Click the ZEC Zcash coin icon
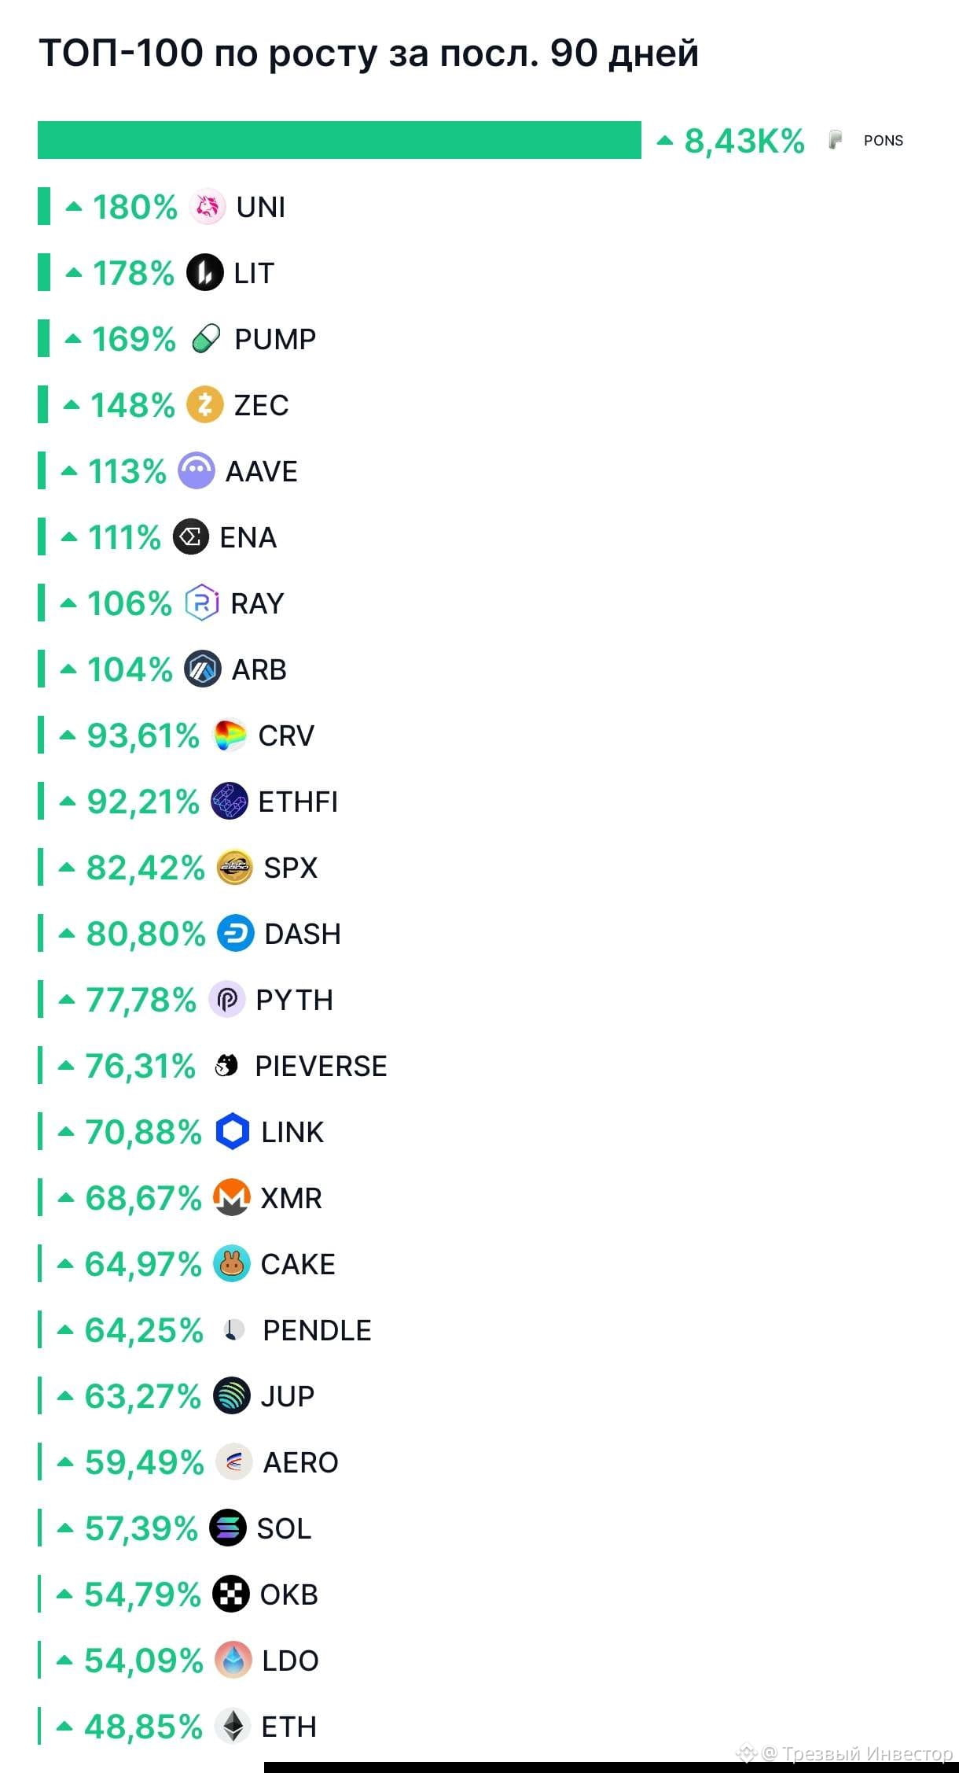 tap(204, 405)
